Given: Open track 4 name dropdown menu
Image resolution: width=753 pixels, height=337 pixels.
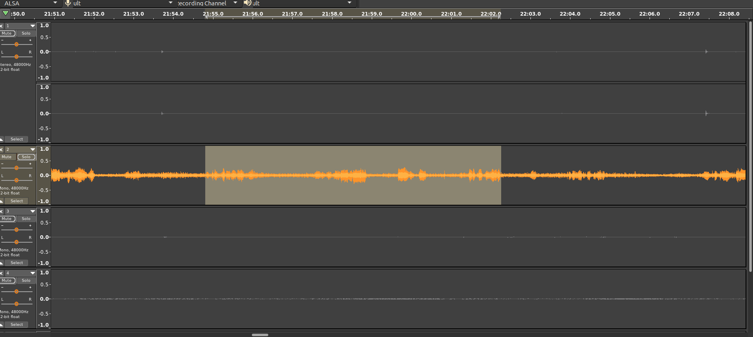Looking at the screenshot, I should 21,273.
